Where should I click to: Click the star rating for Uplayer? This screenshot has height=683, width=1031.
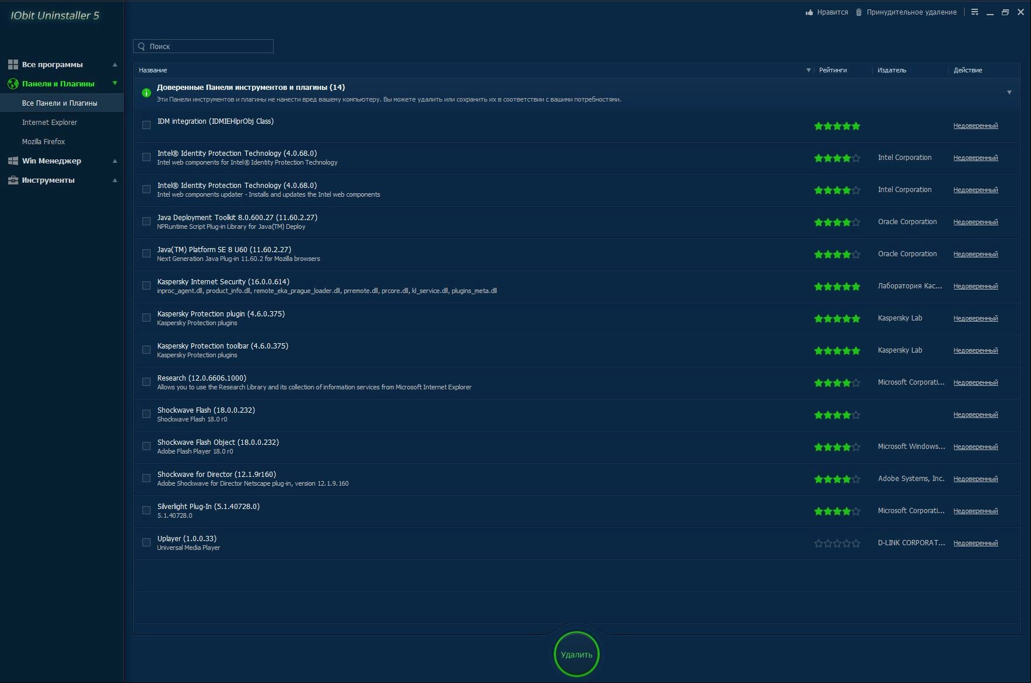(837, 543)
